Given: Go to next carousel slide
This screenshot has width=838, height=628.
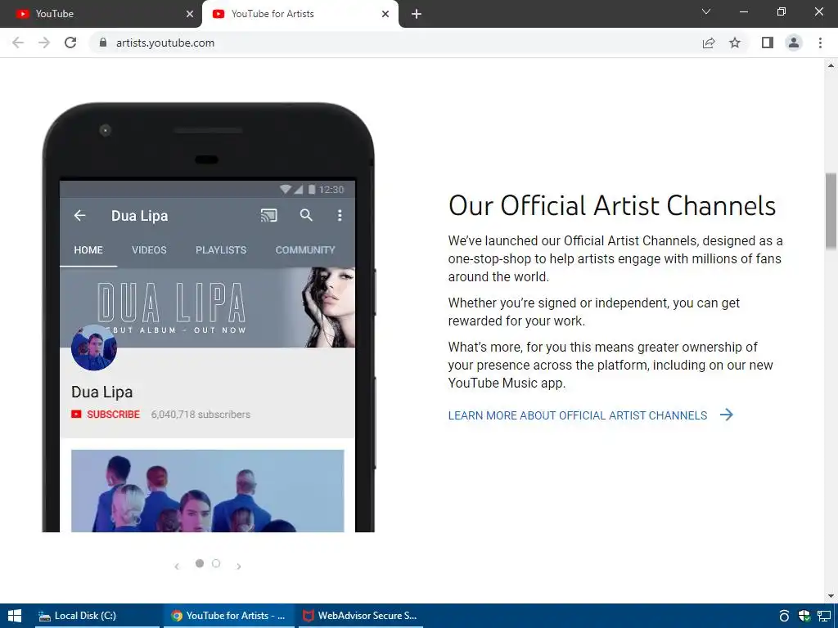Looking at the screenshot, I should point(239,566).
